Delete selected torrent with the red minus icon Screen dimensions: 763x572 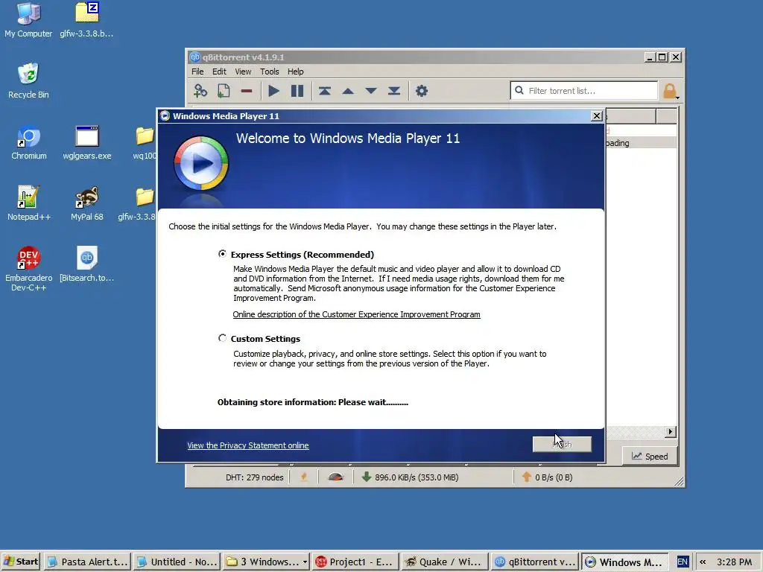tap(247, 91)
